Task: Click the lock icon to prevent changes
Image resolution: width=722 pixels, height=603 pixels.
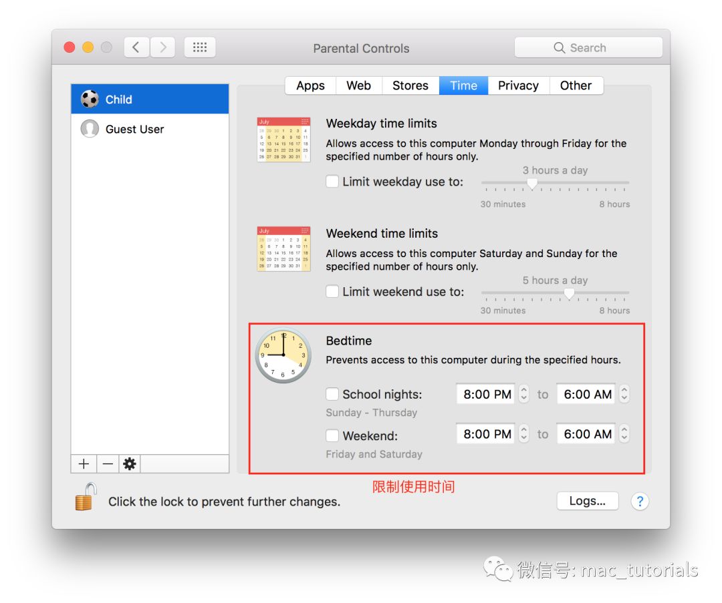Action: (86, 497)
